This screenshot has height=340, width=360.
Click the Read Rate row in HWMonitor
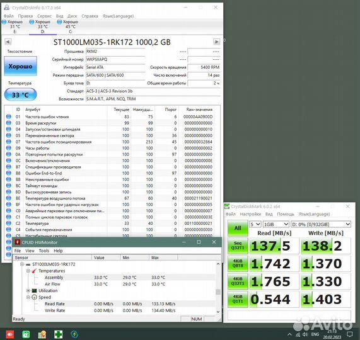click(114, 303)
